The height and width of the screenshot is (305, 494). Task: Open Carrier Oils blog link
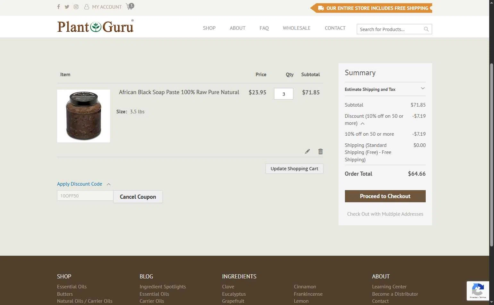coord(152,301)
